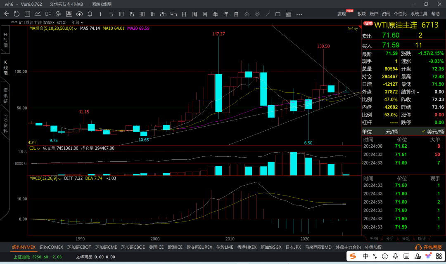Open the cloud lightning icon

click(79, 14)
